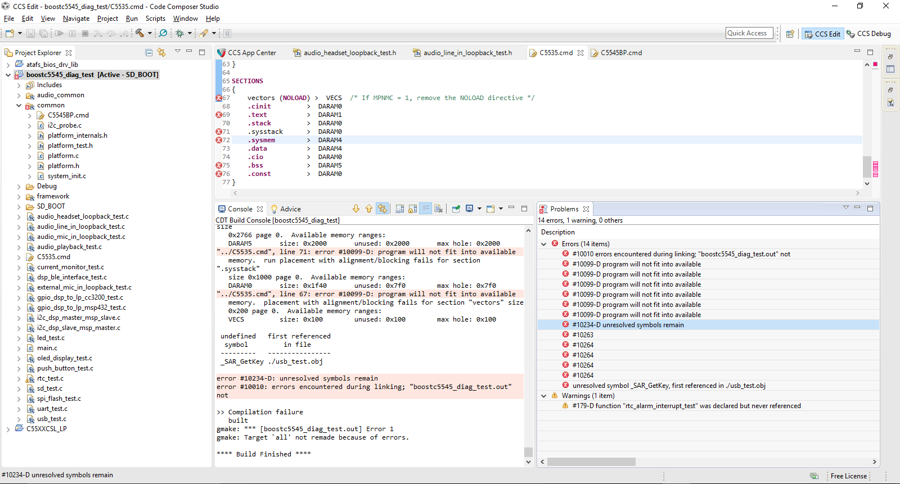Click the Build hammer icon
900x484 pixels.
point(139,33)
